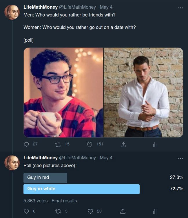Open the photo of guy in red
The height and width of the screenshot is (218, 188).
click(x=63, y=93)
